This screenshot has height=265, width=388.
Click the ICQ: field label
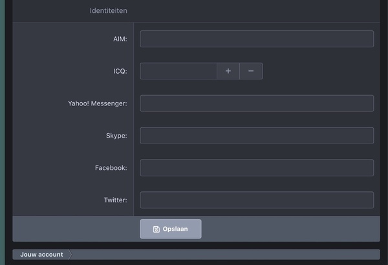tap(120, 72)
